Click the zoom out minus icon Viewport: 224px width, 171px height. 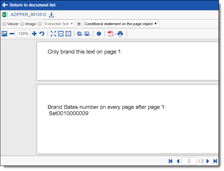(12, 34)
